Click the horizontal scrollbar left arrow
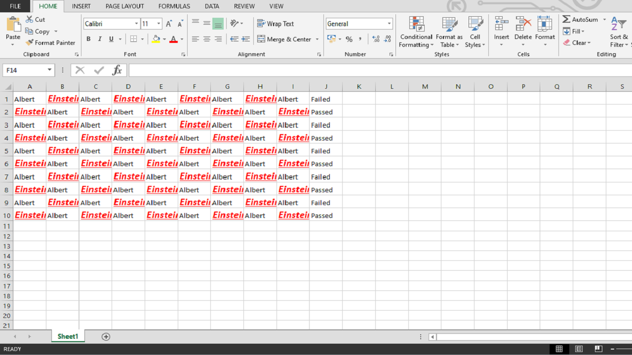The image size is (632, 355). coord(432,337)
